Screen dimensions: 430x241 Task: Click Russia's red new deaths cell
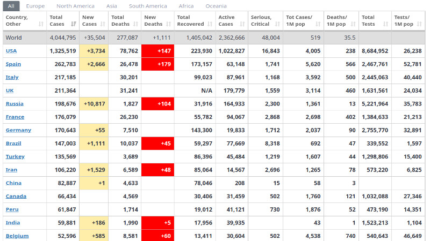pos(157,104)
